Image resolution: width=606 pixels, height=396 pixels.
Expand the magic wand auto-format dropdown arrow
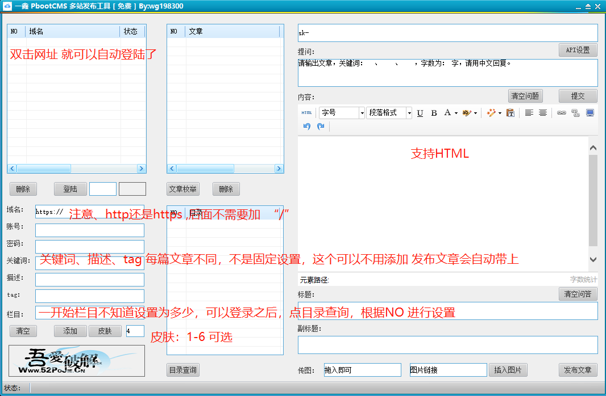500,113
